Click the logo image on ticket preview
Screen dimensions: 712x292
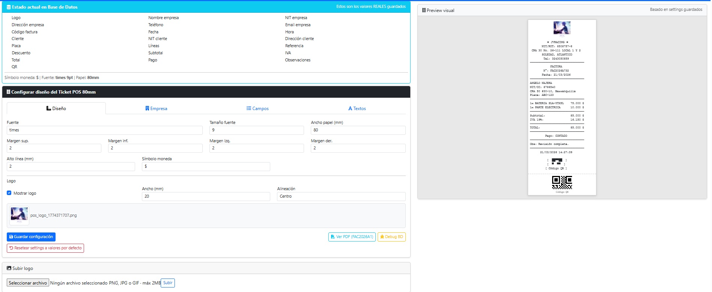pos(562,28)
